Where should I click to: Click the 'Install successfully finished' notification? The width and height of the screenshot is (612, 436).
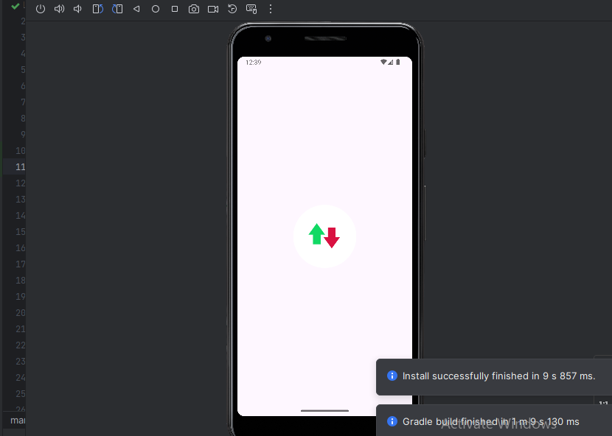coord(498,376)
